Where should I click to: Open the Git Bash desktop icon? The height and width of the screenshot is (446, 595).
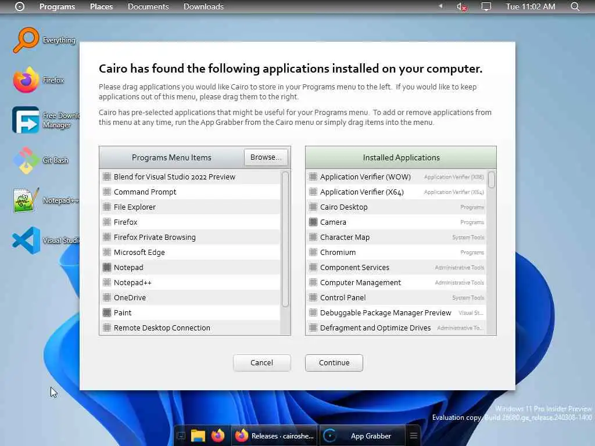[x=26, y=160]
